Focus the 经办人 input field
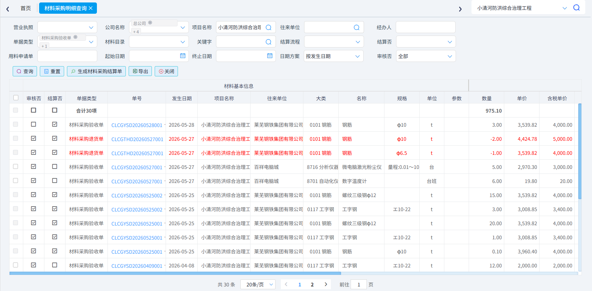 coord(425,27)
